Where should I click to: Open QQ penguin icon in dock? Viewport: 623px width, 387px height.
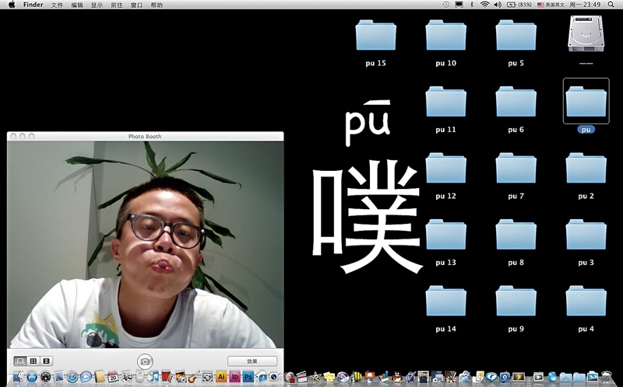pos(396,377)
